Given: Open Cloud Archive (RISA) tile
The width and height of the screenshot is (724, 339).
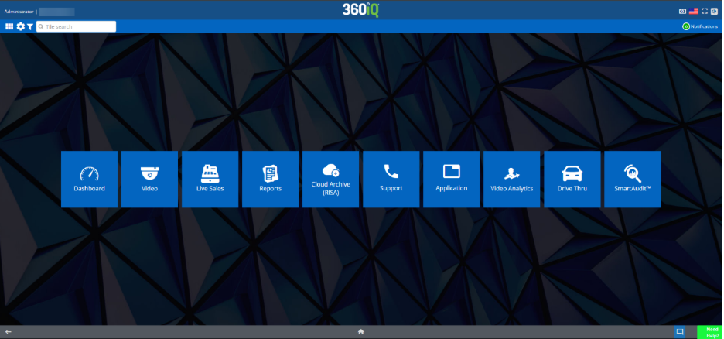Looking at the screenshot, I should (330, 179).
